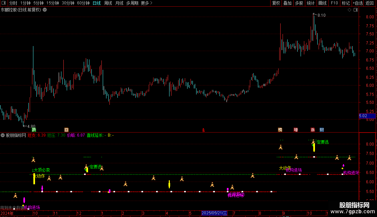
Task: Click the 短压: 7.30 indicator value
Action: click(56, 135)
